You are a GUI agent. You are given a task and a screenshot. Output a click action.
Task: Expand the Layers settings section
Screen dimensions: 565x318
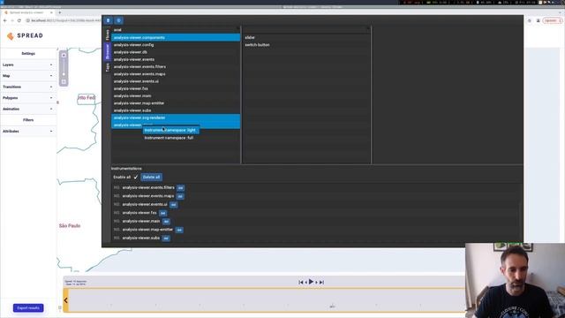[x=28, y=64]
